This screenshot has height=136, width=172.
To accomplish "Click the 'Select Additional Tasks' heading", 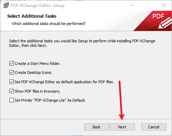I will coord(32,16).
